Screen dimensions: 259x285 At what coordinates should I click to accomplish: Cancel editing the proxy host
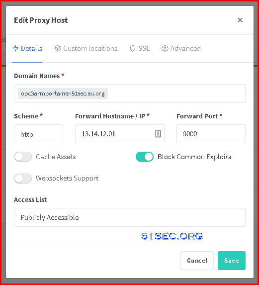tap(197, 261)
